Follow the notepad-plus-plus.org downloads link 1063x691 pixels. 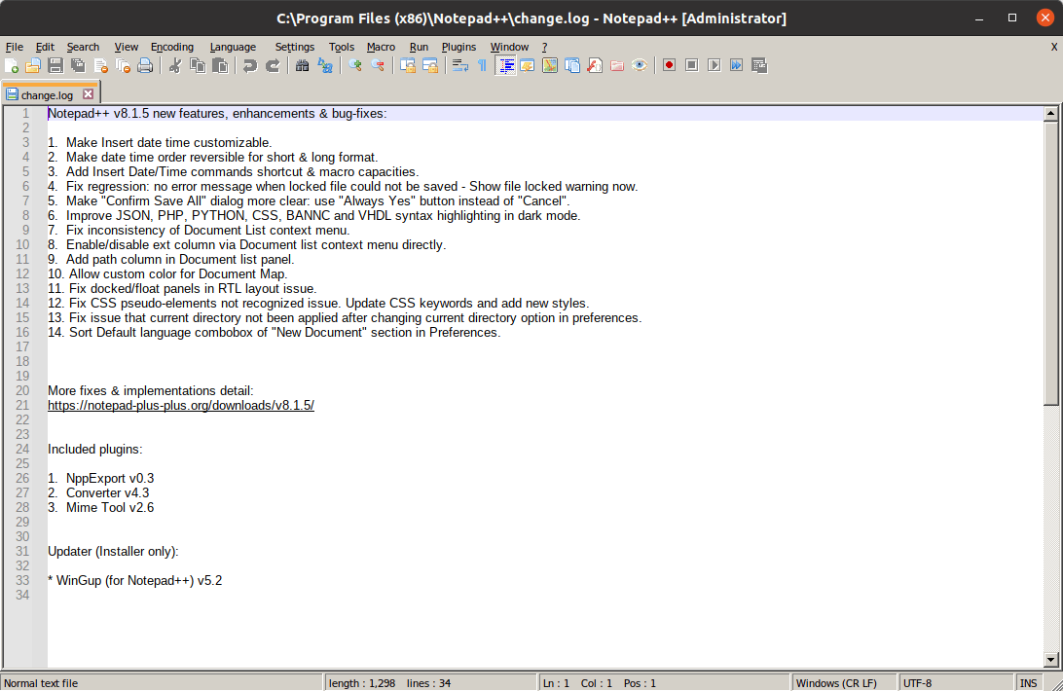coord(181,406)
